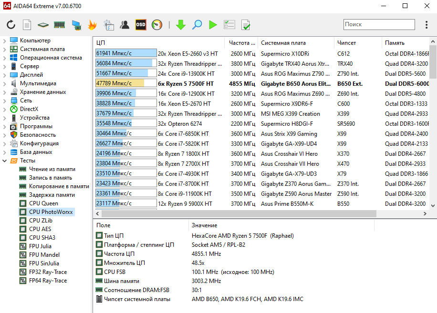Expand the Операционная система node
The height and width of the screenshot is (313, 437).
(x=4, y=58)
